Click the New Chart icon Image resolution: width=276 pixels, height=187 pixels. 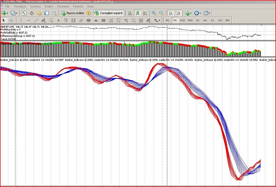click(4, 13)
